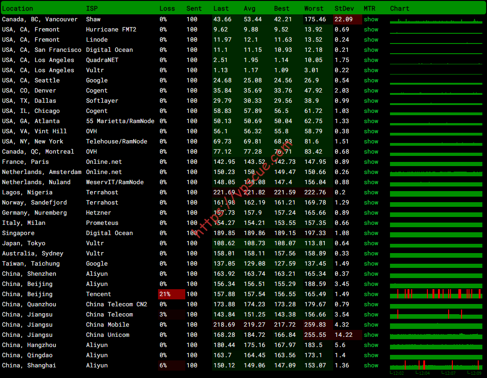Open show link for 55 Marietta/RamNode Atlanta
The width and height of the screenshot is (487, 378).
(371, 121)
